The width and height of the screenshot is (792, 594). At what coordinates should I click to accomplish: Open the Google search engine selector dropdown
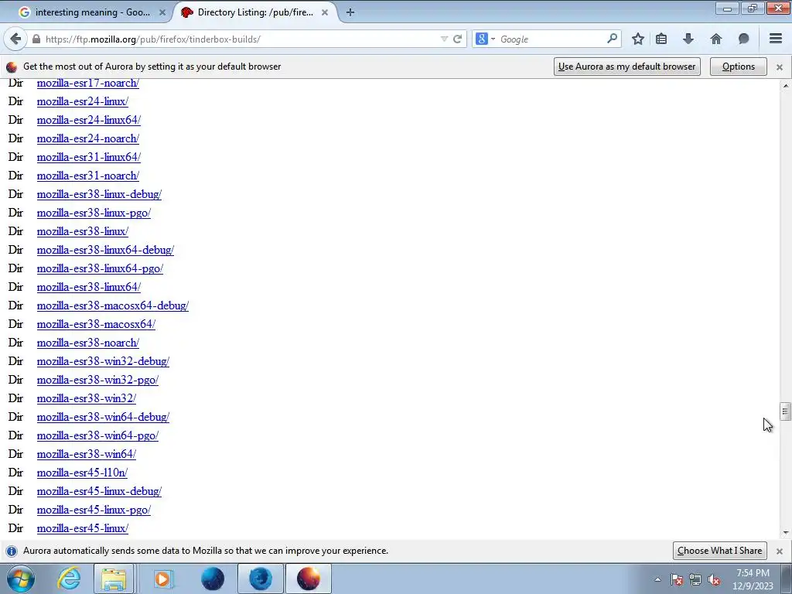485,39
